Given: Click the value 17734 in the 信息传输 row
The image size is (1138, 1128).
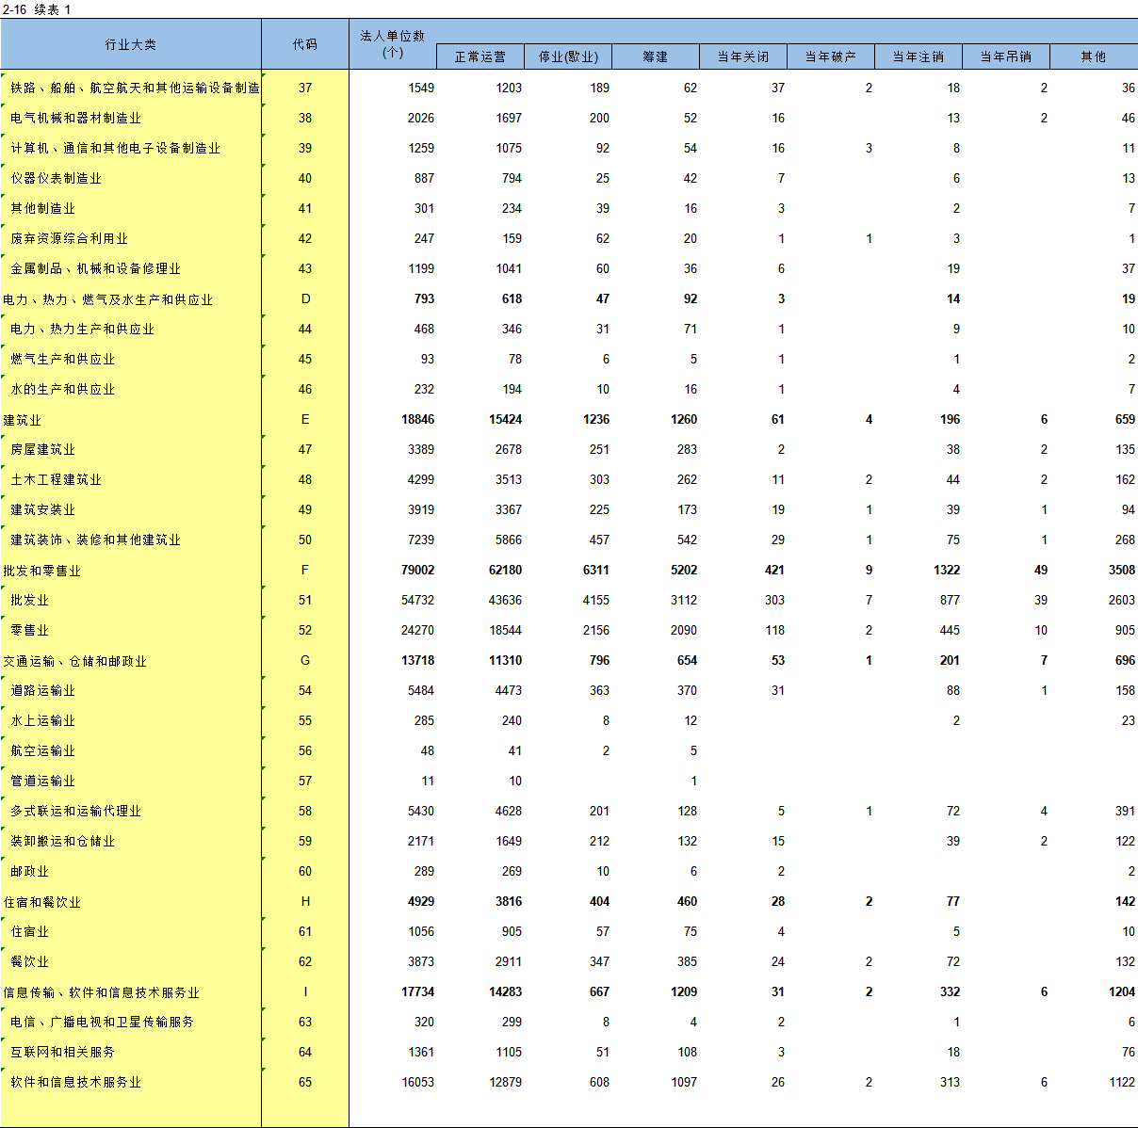Looking at the screenshot, I should [417, 991].
